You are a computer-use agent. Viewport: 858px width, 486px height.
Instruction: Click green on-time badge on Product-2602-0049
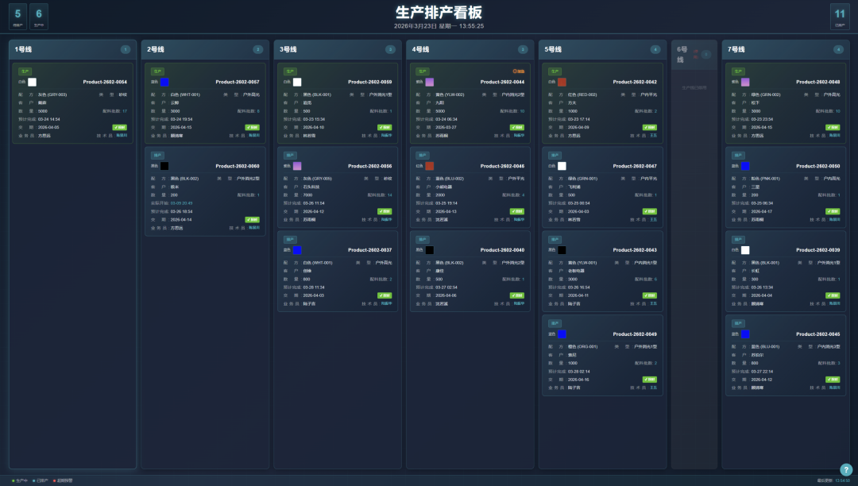(x=651, y=380)
